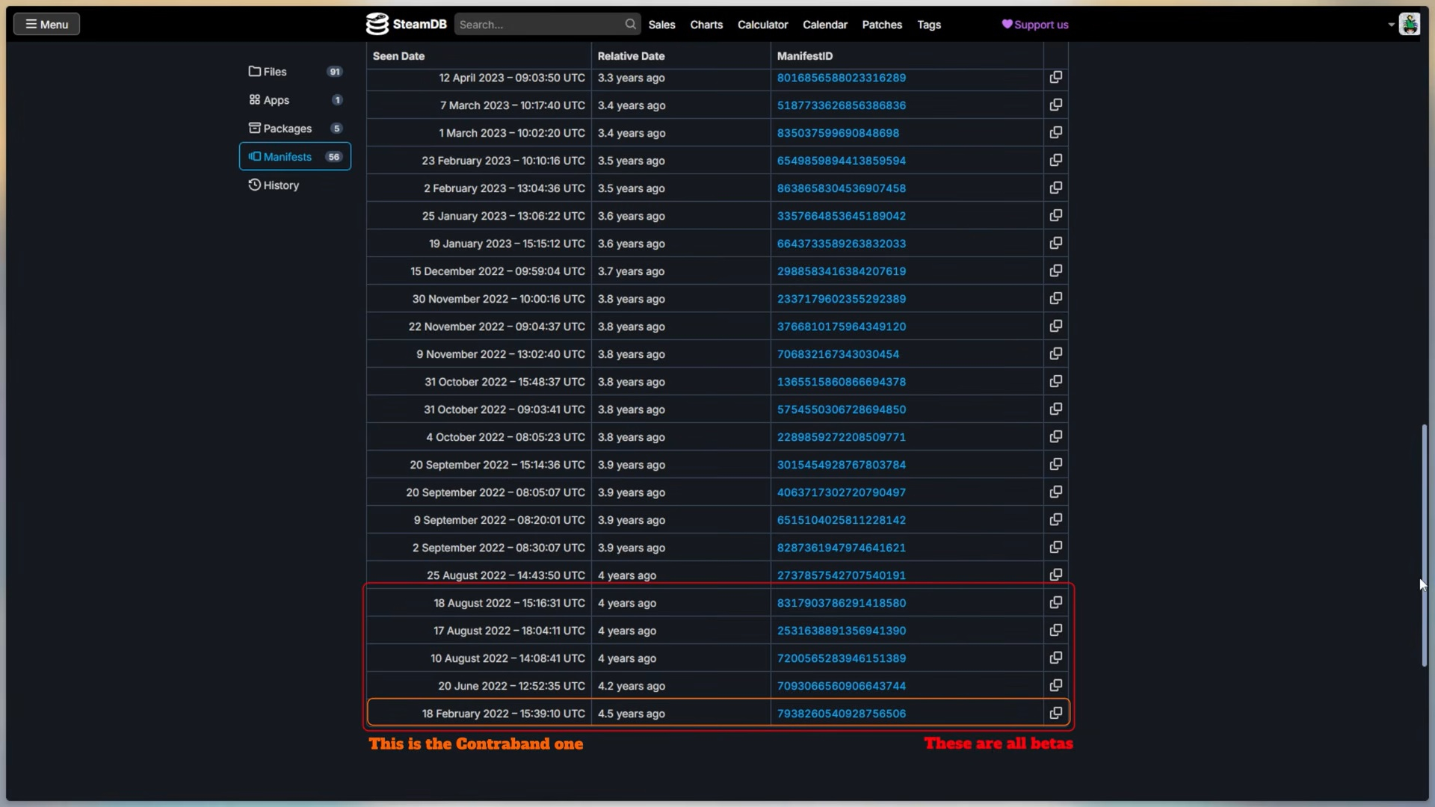Expand the account dropdown arrow
This screenshot has width=1435, height=807.
(1391, 25)
